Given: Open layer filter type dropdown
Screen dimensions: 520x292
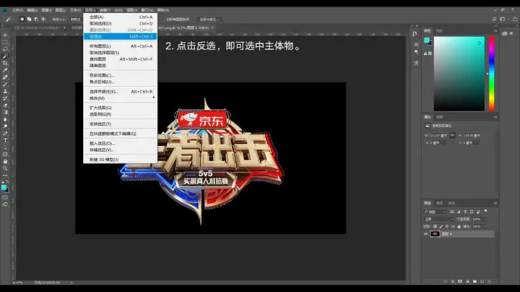Looking at the screenshot, I should [435, 212].
